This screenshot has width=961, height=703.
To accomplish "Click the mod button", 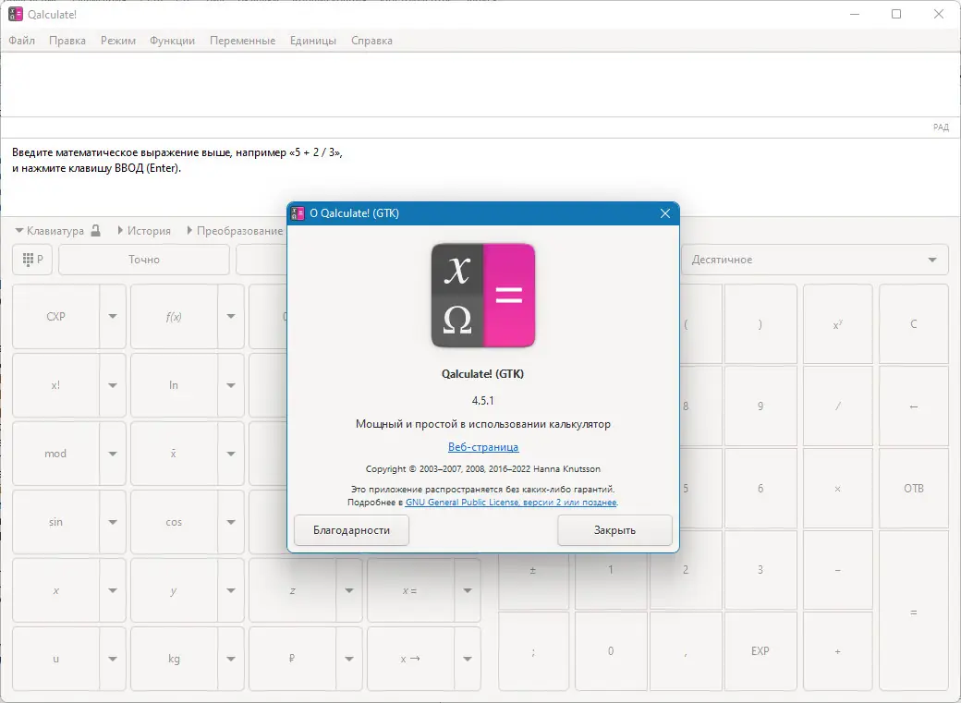I will click(x=55, y=454).
